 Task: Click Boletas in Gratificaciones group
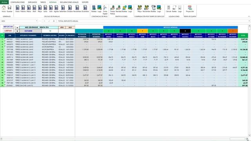tap(125, 9)
